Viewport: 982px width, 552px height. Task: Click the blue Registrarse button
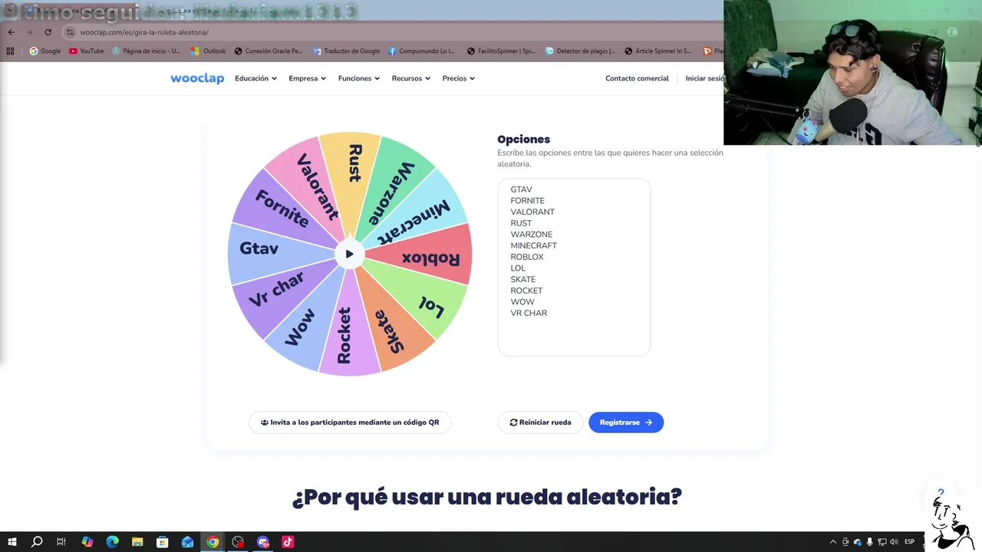(626, 422)
